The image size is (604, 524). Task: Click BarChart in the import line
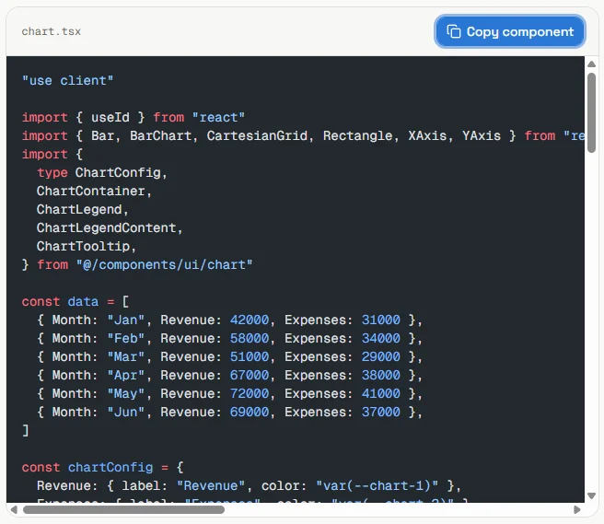pyautogui.click(x=160, y=135)
